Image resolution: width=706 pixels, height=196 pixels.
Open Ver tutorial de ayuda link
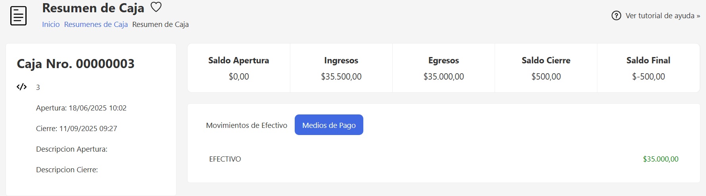pos(662,16)
